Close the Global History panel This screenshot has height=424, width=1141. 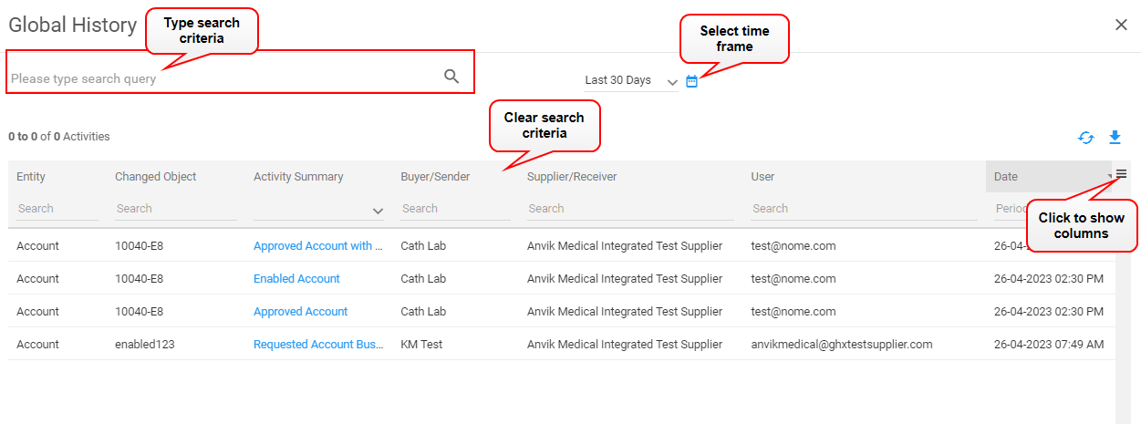(1121, 25)
